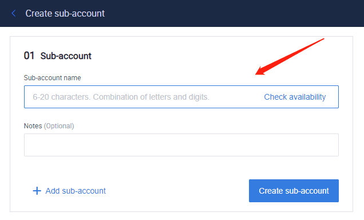Screen dimensions: 364x220
Task: Click the red annotation arrow's pointed tip
Action: click(x=256, y=74)
